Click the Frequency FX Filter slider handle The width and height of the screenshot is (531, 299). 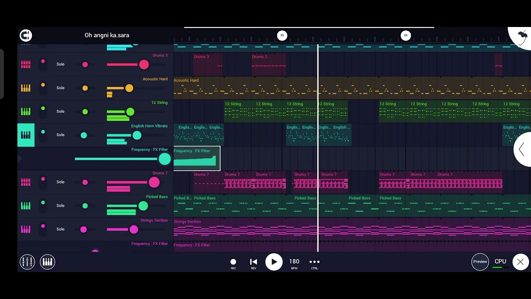pos(165,159)
